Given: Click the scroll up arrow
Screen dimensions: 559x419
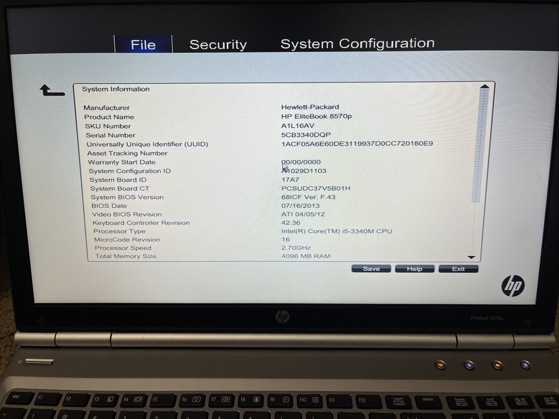Looking at the screenshot, I should tap(485, 86).
